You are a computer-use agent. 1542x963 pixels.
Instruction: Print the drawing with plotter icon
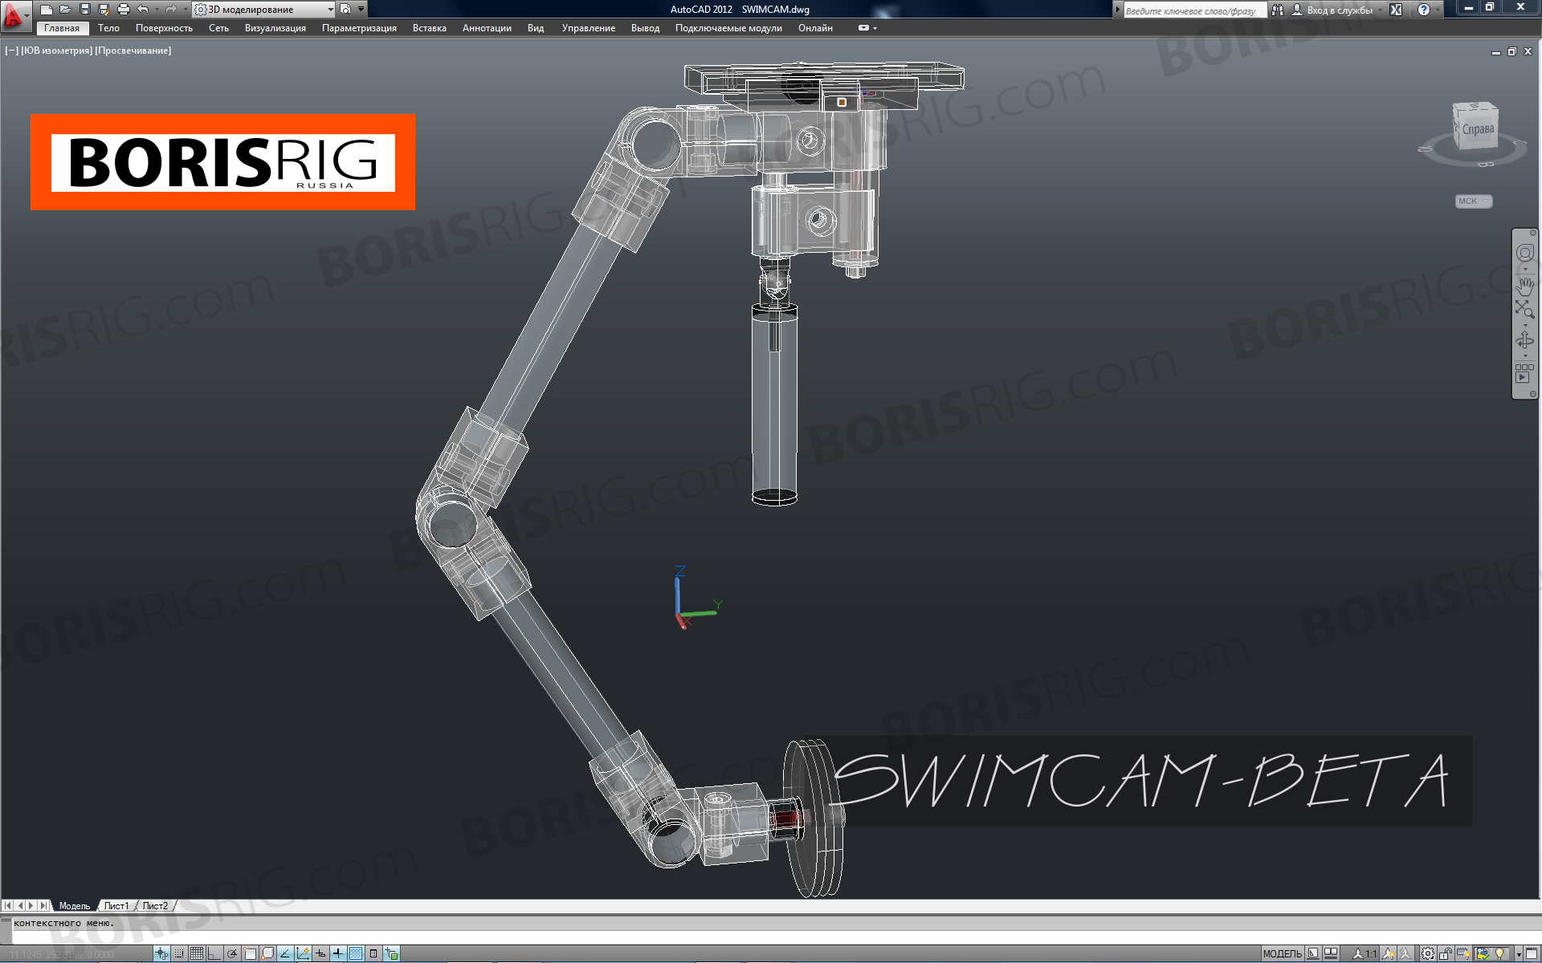(x=124, y=10)
